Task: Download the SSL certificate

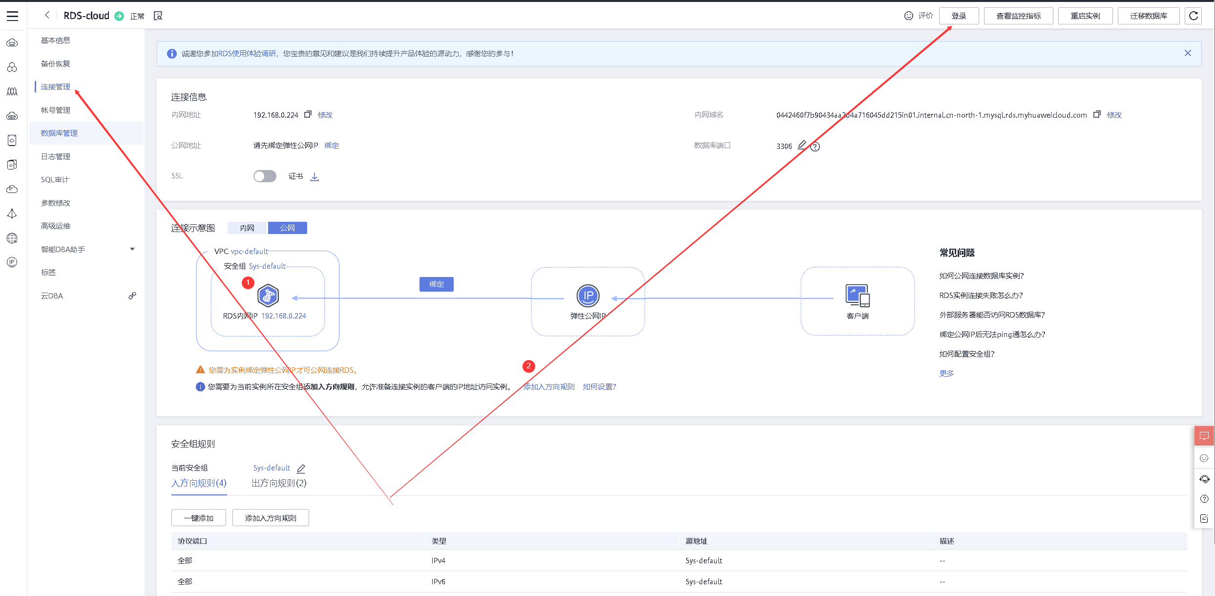Action: 314,177
